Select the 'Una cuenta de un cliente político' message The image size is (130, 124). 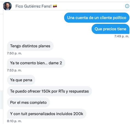pyautogui.click(x=97, y=17)
